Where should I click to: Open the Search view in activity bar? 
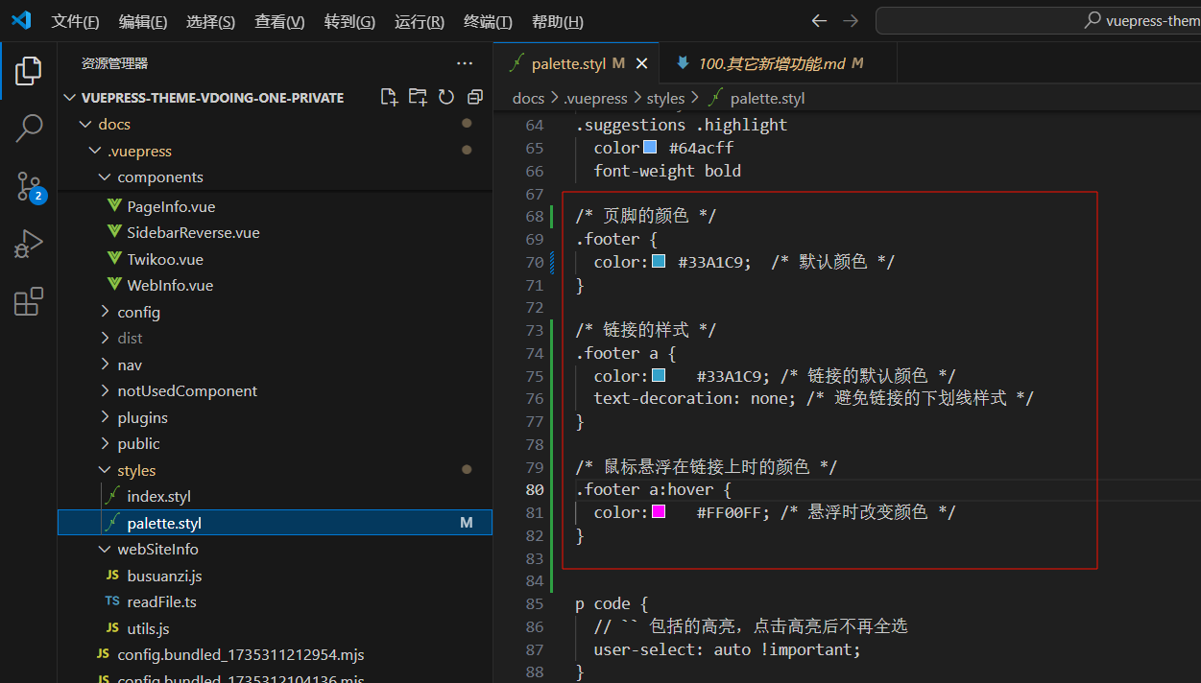pos(29,128)
